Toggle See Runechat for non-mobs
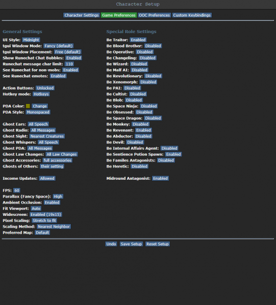276x305 pixels. point(70,70)
